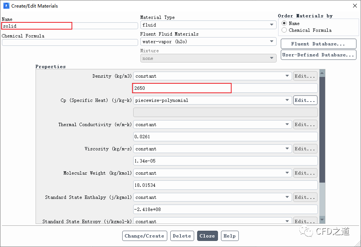Click the material Name input field
The width and height of the screenshot is (361, 247).
click(70, 26)
